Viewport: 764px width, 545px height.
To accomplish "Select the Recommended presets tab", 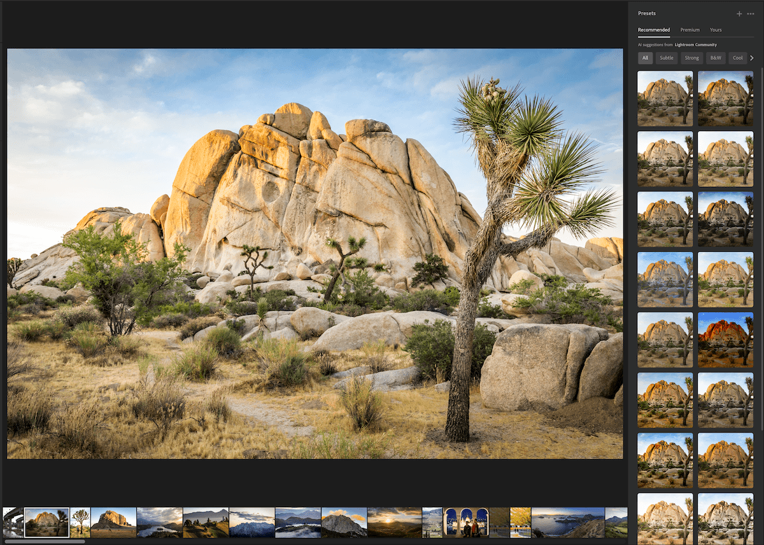I will tap(654, 30).
